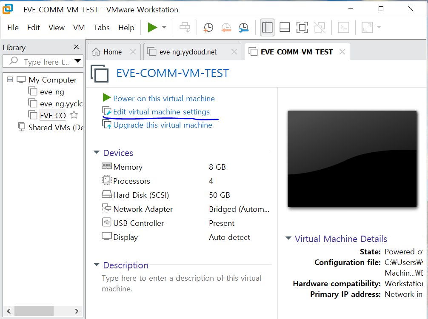Open the View menu
Viewport: 428px width, 319px height.
click(57, 28)
